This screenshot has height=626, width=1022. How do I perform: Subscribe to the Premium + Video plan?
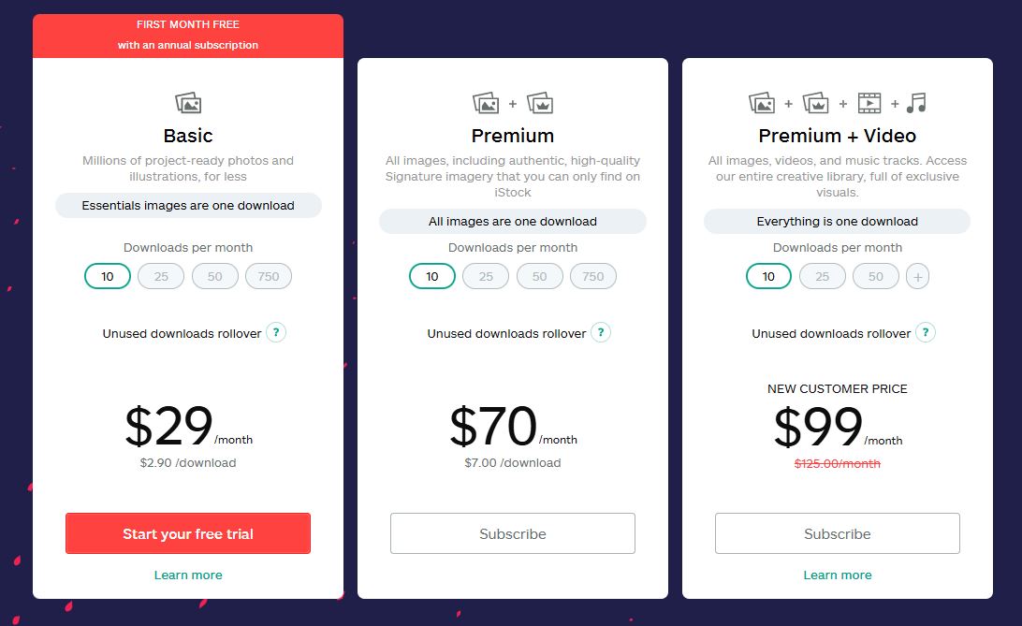838,533
